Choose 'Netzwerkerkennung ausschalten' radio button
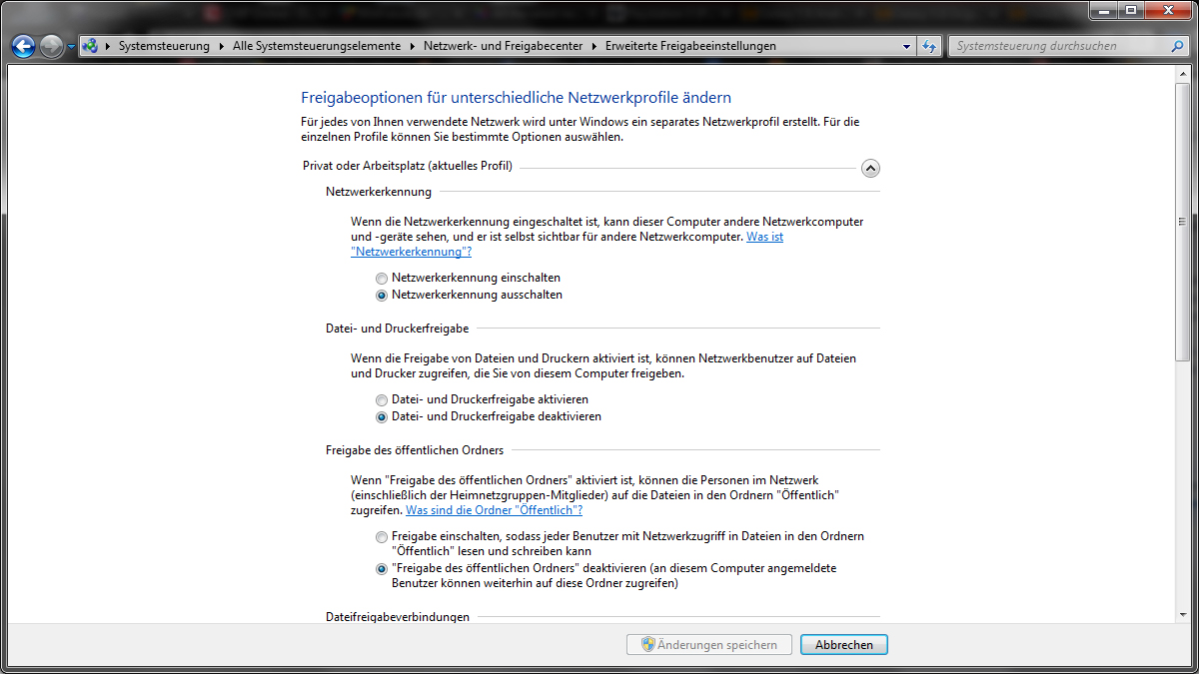Image resolution: width=1199 pixels, height=674 pixels. [x=382, y=296]
